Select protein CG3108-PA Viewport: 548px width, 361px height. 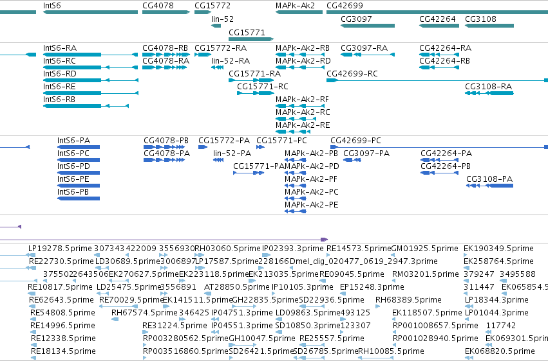coord(489,179)
